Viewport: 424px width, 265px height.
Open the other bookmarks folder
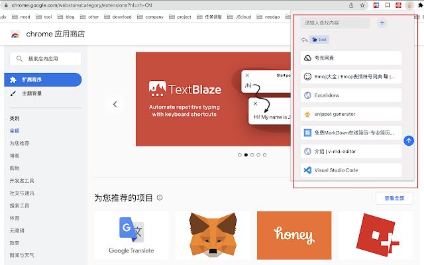pos(89,17)
